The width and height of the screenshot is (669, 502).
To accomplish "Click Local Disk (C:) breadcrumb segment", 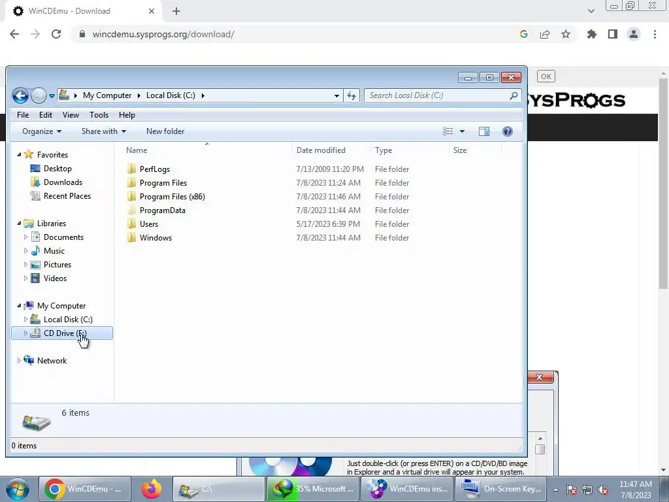I will click(171, 95).
